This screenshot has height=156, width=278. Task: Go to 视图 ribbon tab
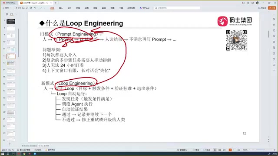tap(113, 8)
